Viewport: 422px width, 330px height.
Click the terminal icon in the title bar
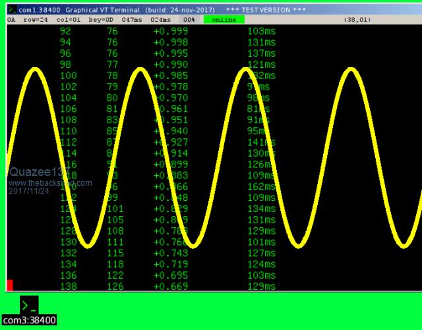point(12,10)
